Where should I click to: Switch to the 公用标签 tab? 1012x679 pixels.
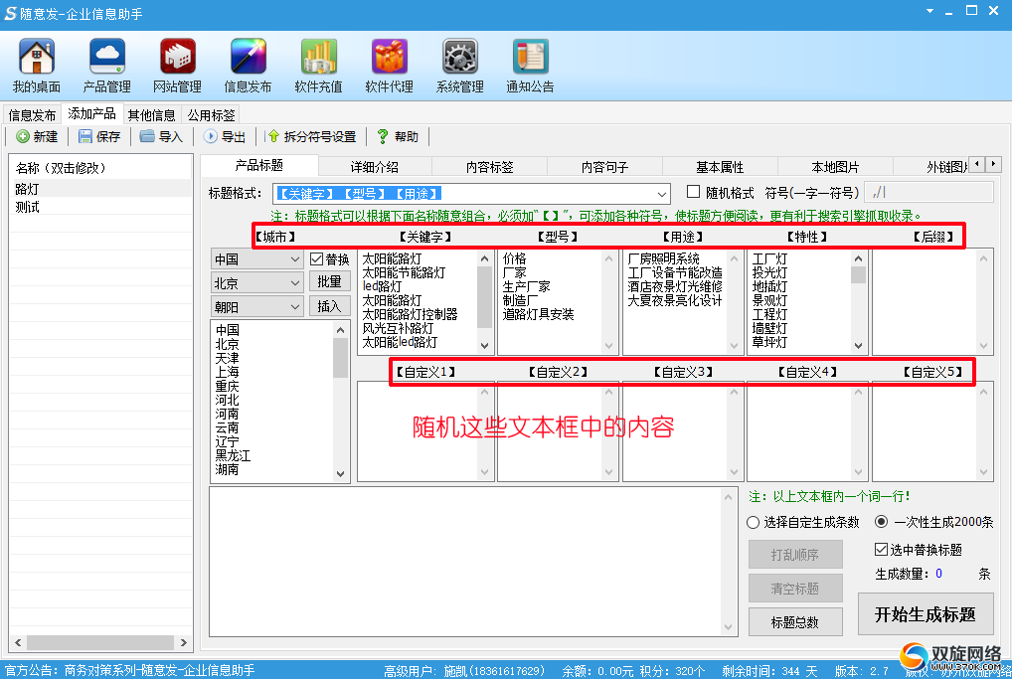tap(211, 115)
